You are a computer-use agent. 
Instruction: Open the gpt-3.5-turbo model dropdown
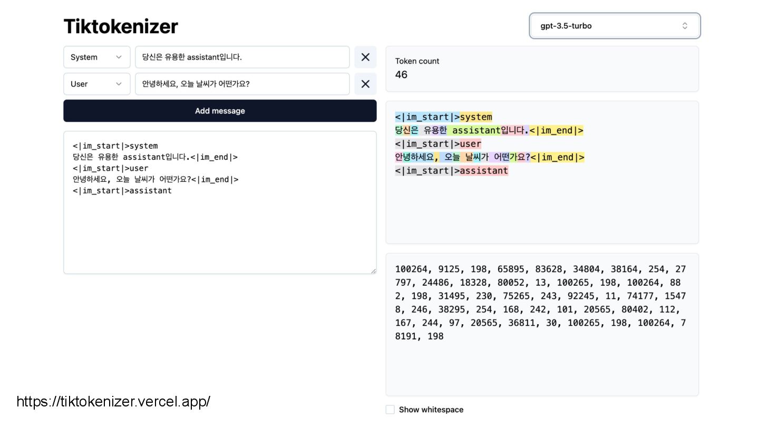pyautogui.click(x=615, y=26)
